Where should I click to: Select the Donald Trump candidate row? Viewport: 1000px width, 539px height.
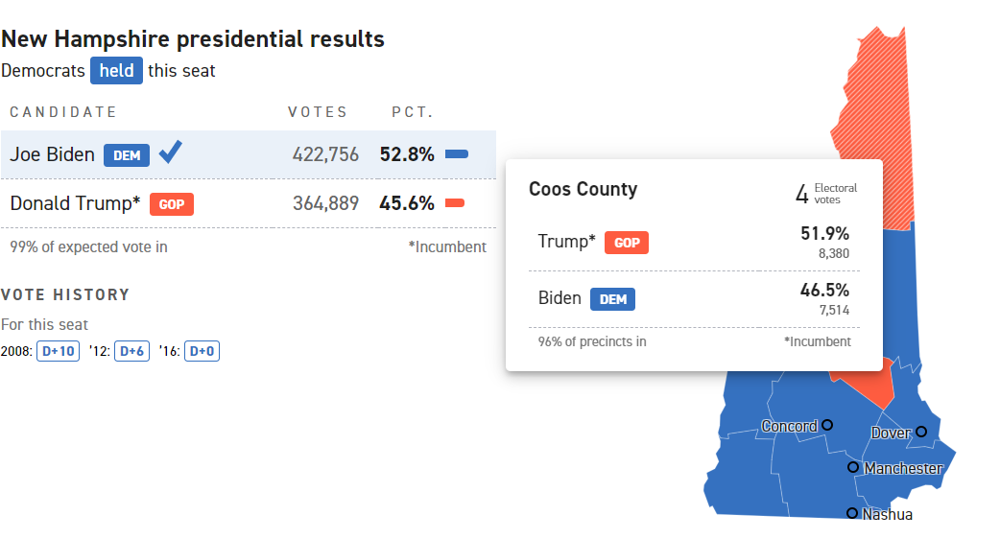pyautogui.click(x=248, y=203)
